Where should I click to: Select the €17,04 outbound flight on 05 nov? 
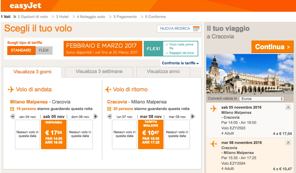(54, 134)
